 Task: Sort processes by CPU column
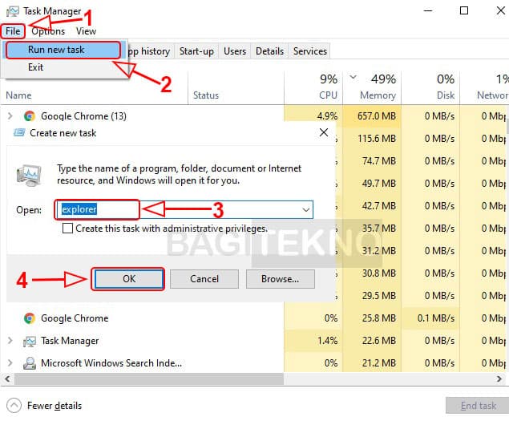pyautogui.click(x=313, y=87)
